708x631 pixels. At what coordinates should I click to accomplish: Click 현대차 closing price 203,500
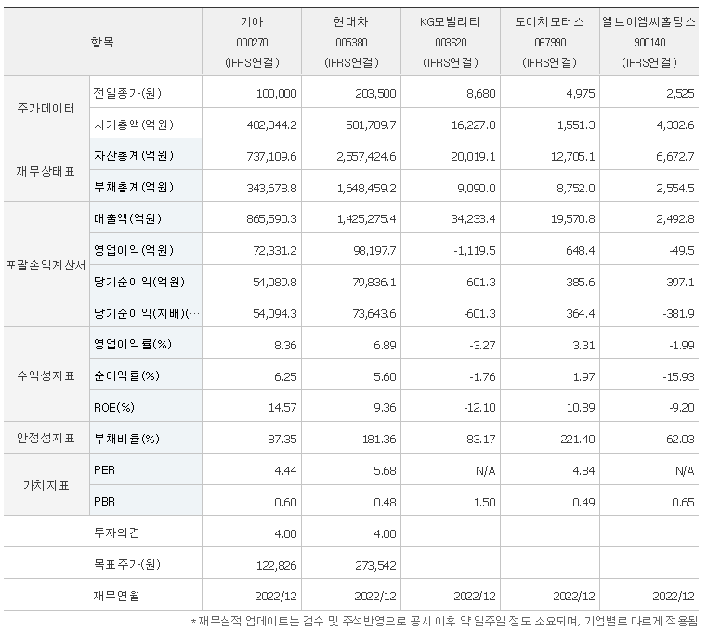point(375,94)
